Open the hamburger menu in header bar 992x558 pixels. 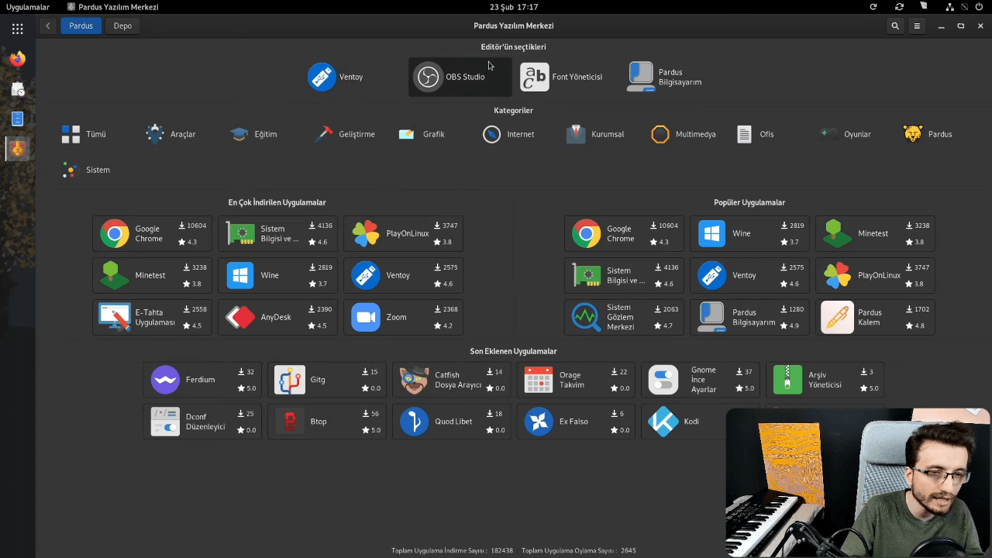pyautogui.click(x=917, y=26)
